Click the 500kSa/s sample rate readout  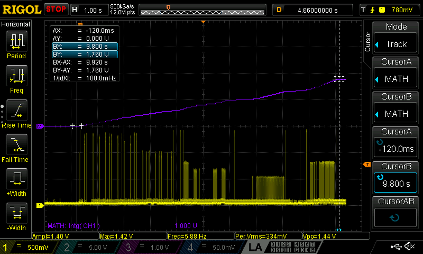[122, 7]
